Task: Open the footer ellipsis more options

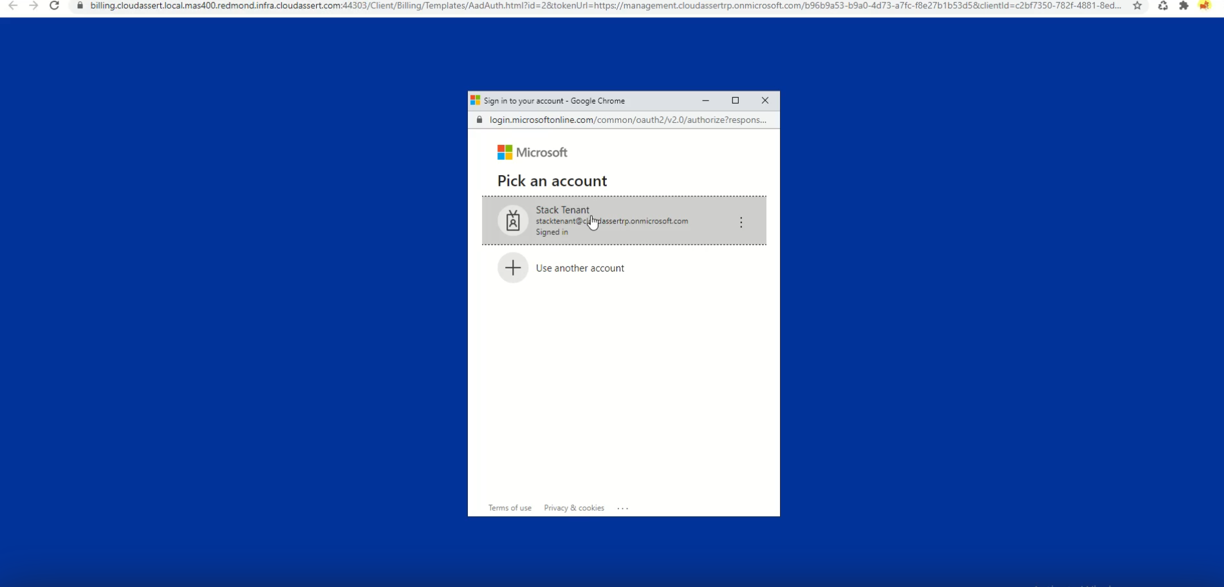Action: click(x=622, y=508)
